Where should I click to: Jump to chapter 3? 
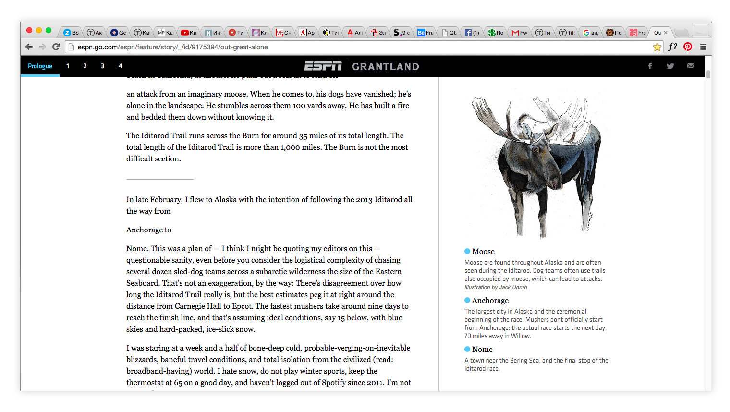pyautogui.click(x=103, y=66)
